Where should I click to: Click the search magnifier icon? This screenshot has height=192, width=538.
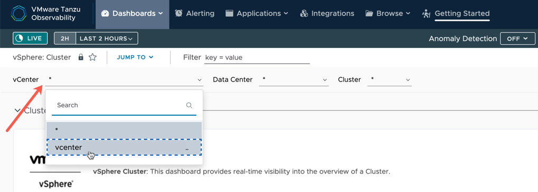(189, 105)
